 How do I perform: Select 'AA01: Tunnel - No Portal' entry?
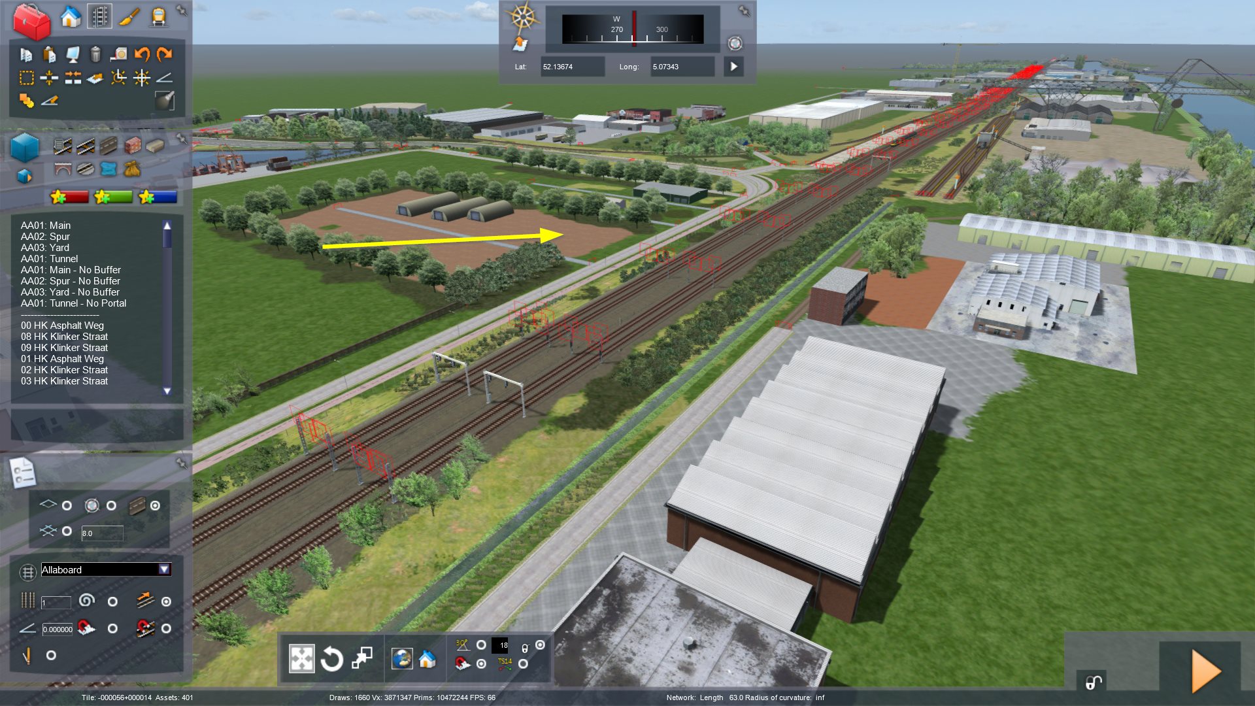[73, 303]
